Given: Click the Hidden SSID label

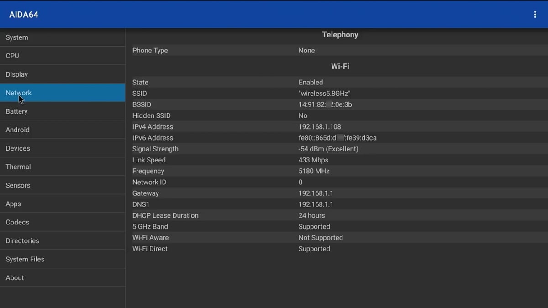Looking at the screenshot, I should tap(151, 116).
